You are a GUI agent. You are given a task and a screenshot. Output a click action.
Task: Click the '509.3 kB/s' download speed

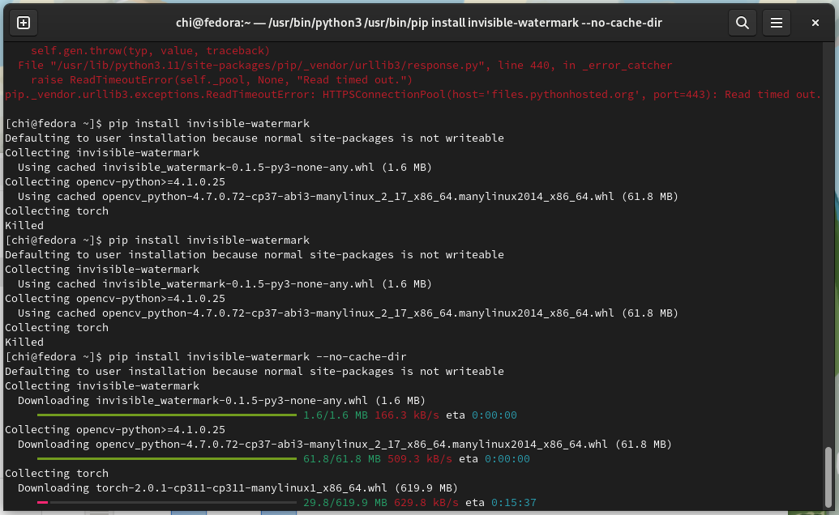(x=420, y=458)
